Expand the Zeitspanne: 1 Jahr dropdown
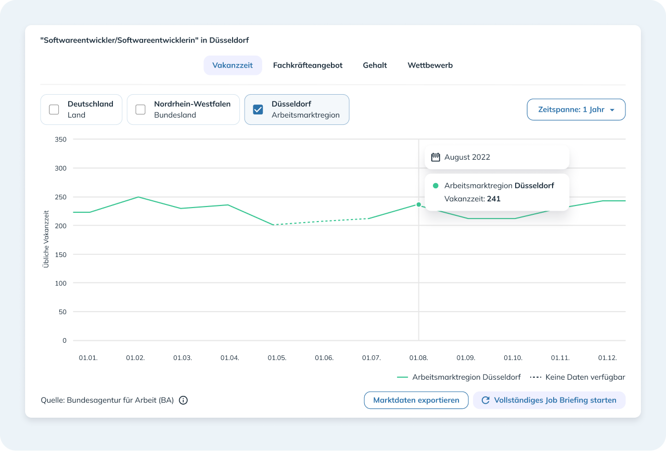This screenshot has height=451, width=666. (576, 110)
